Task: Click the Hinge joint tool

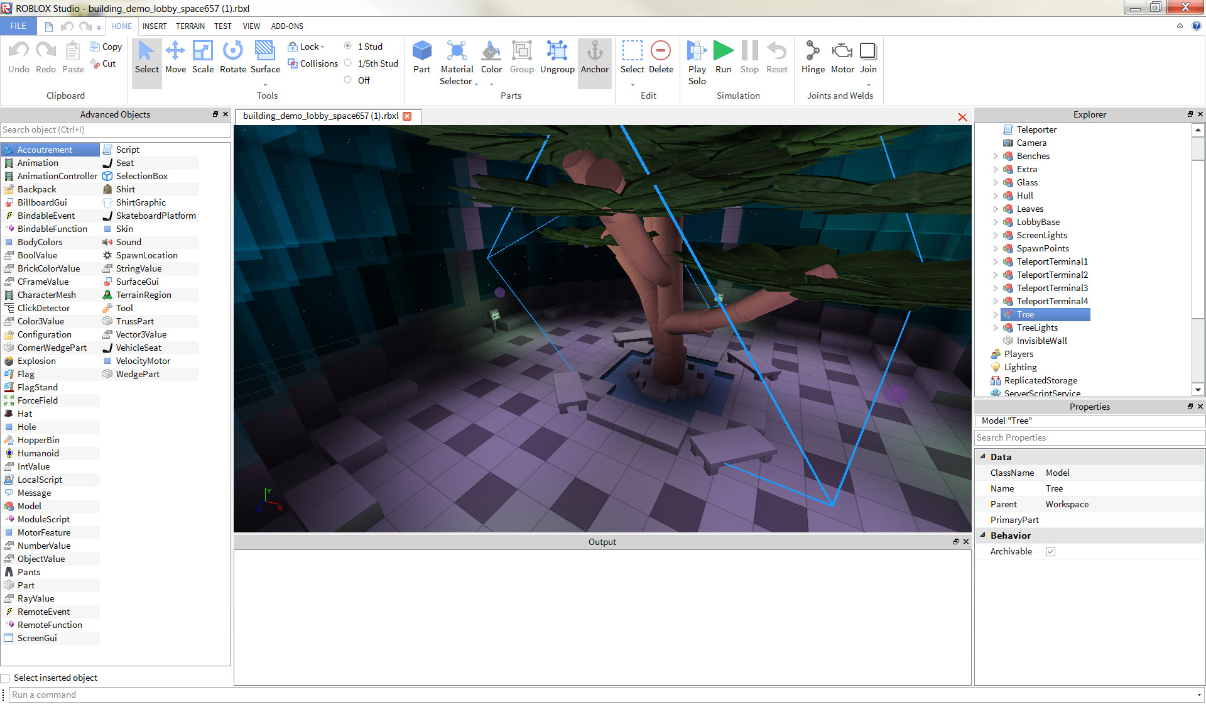Action: 812,58
